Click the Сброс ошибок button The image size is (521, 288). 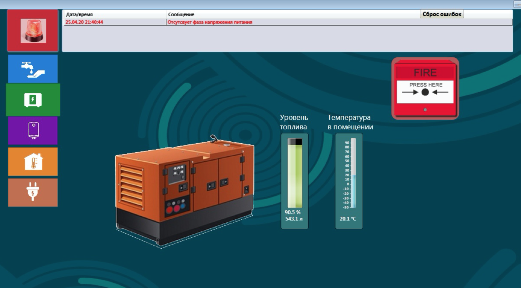[442, 14]
